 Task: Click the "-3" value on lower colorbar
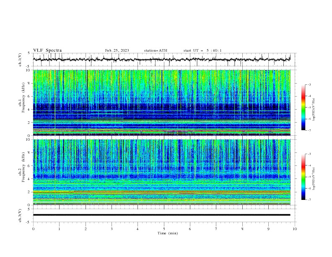(x=309, y=154)
